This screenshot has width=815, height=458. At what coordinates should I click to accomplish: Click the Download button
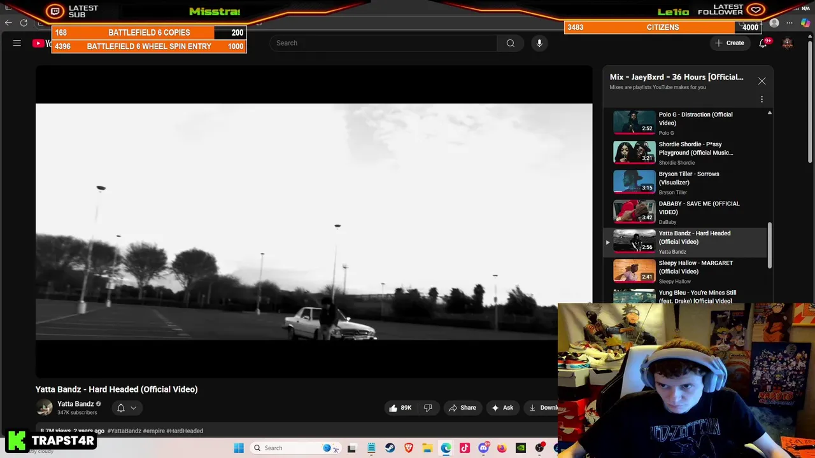(x=542, y=408)
